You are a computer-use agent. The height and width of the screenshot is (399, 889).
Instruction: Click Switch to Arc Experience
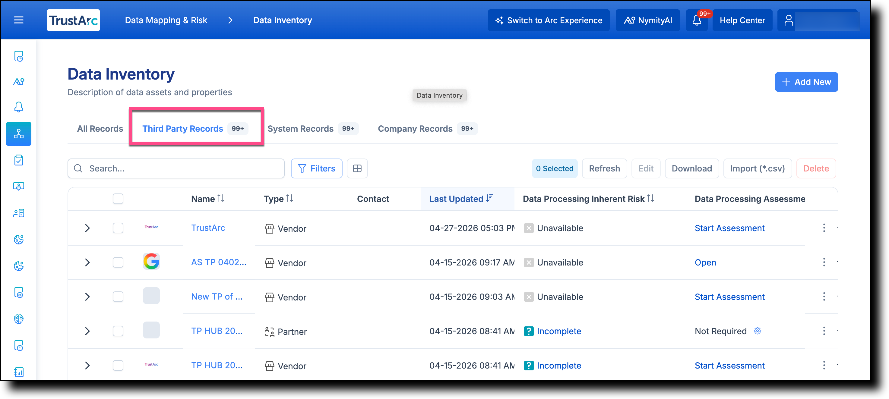tap(548, 20)
